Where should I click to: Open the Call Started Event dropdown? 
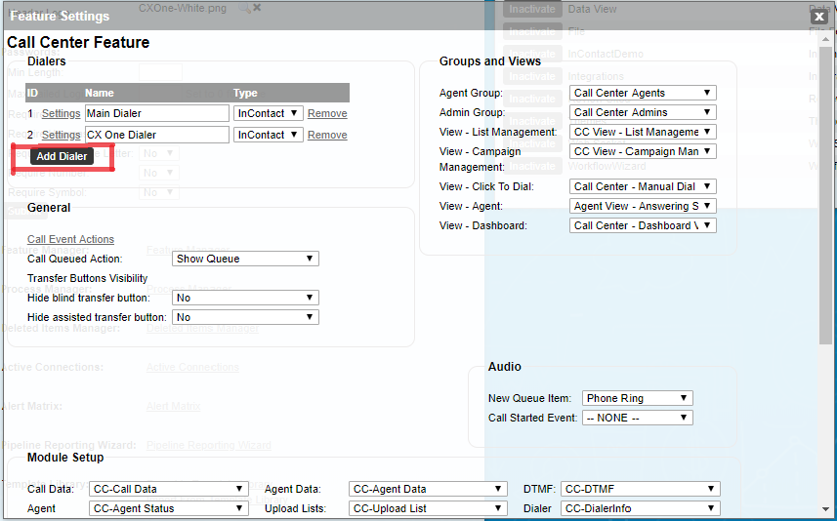[x=638, y=418]
